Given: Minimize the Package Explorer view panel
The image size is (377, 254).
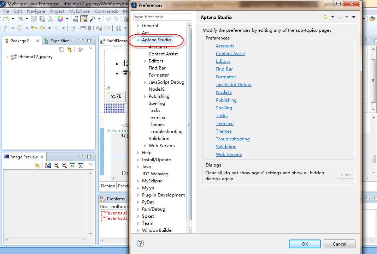Looking at the screenshot, I should pos(81,40).
